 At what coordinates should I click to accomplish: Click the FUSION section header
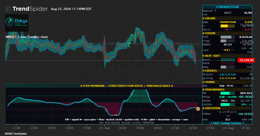pyautogui.click(x=227, y=33)
